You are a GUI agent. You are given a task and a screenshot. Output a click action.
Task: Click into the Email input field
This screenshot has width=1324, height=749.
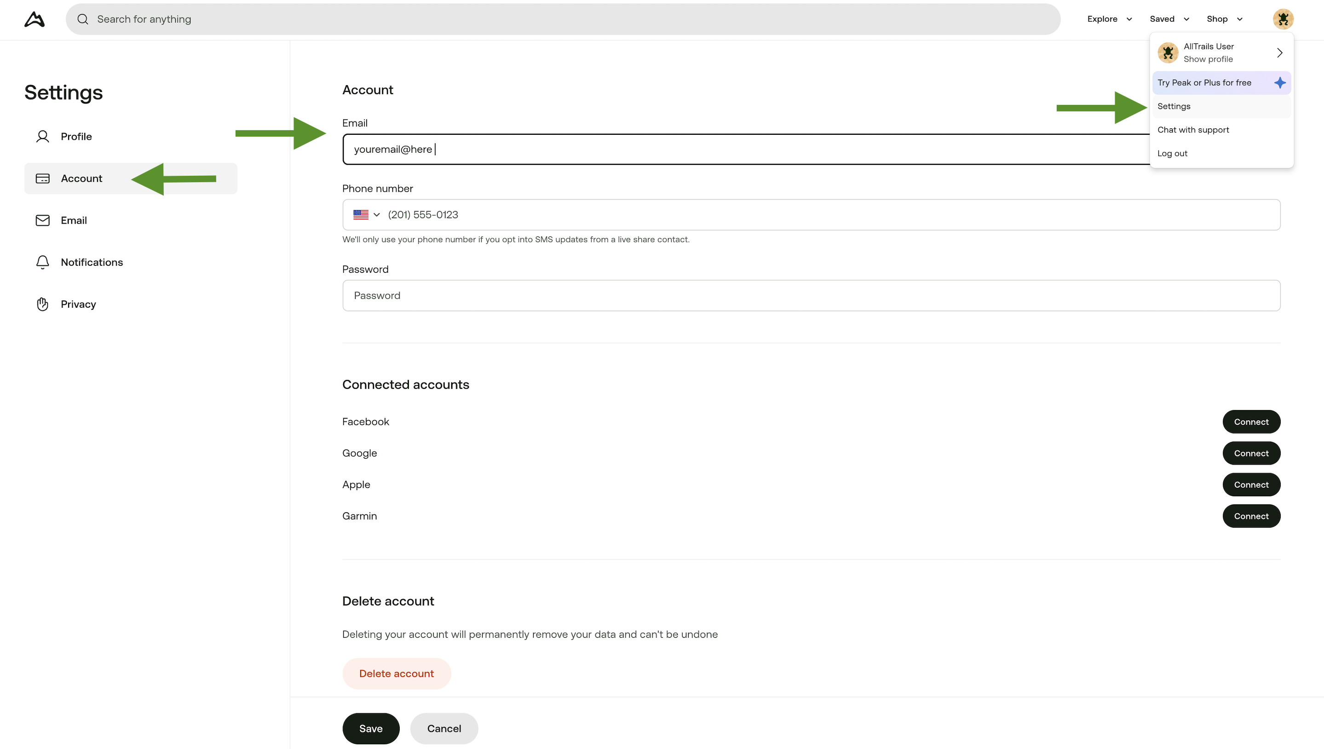tap(746, 149)
